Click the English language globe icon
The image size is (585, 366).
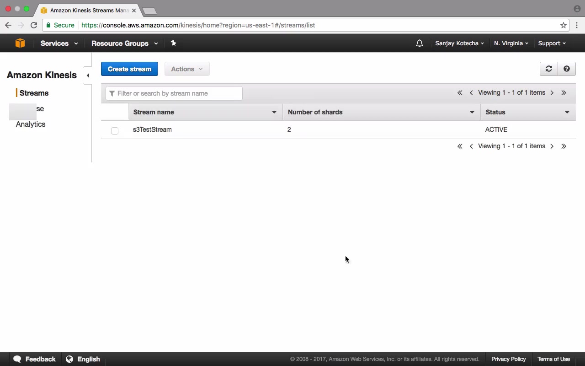69,359
